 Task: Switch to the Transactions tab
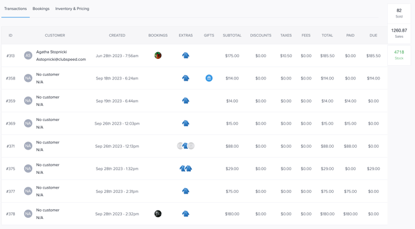click(x=15, y=9)
